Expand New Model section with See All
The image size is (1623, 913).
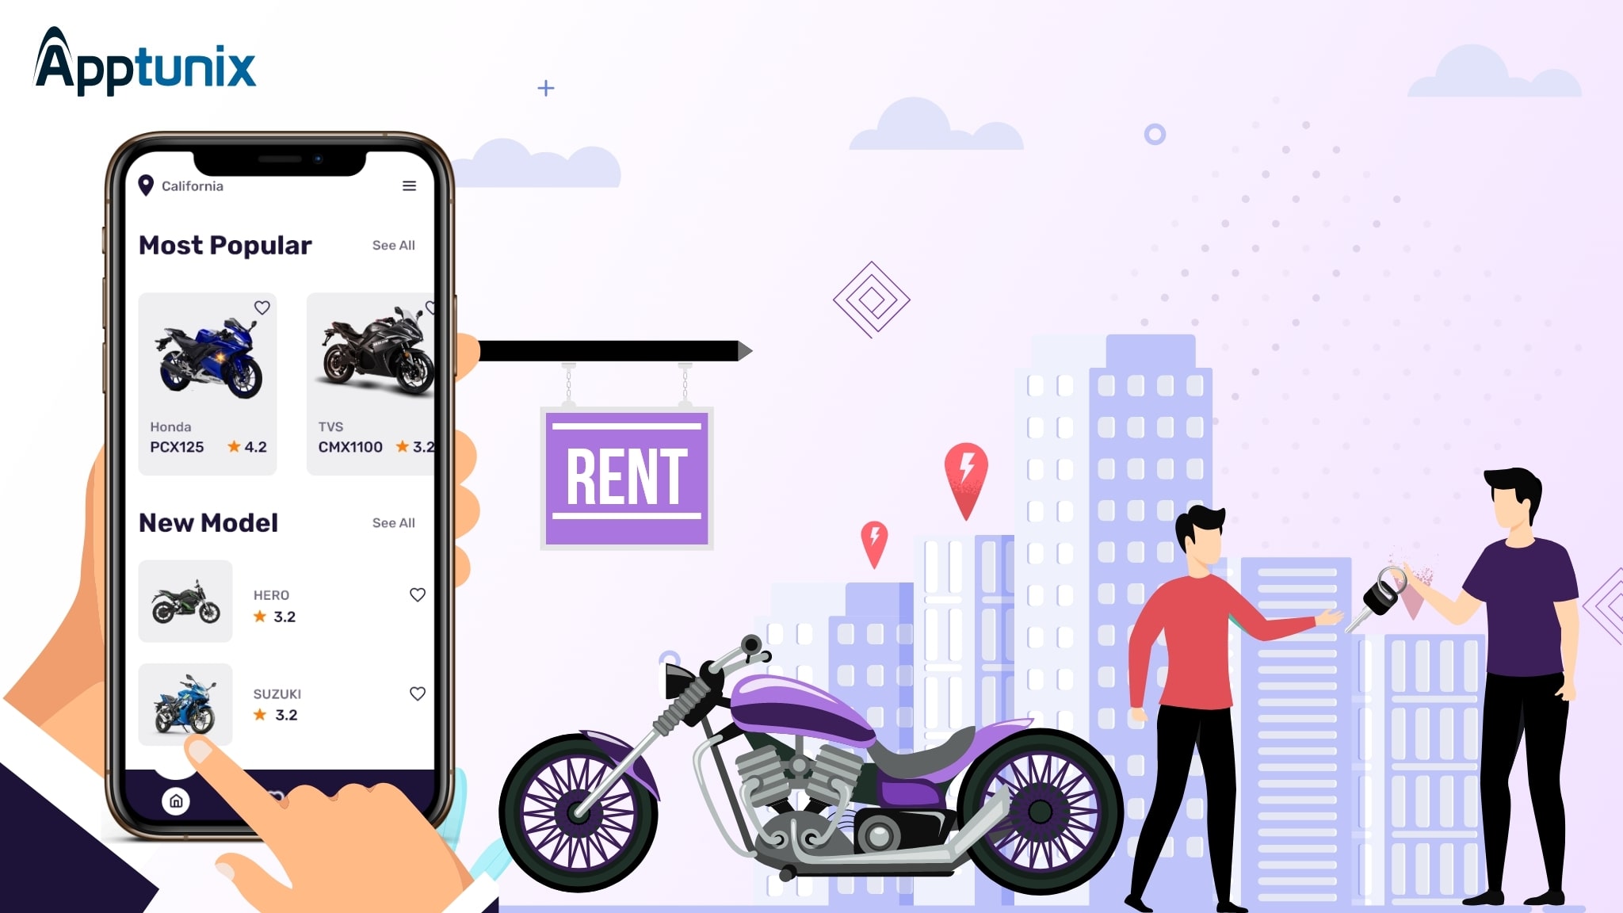[x=394, y=523]
